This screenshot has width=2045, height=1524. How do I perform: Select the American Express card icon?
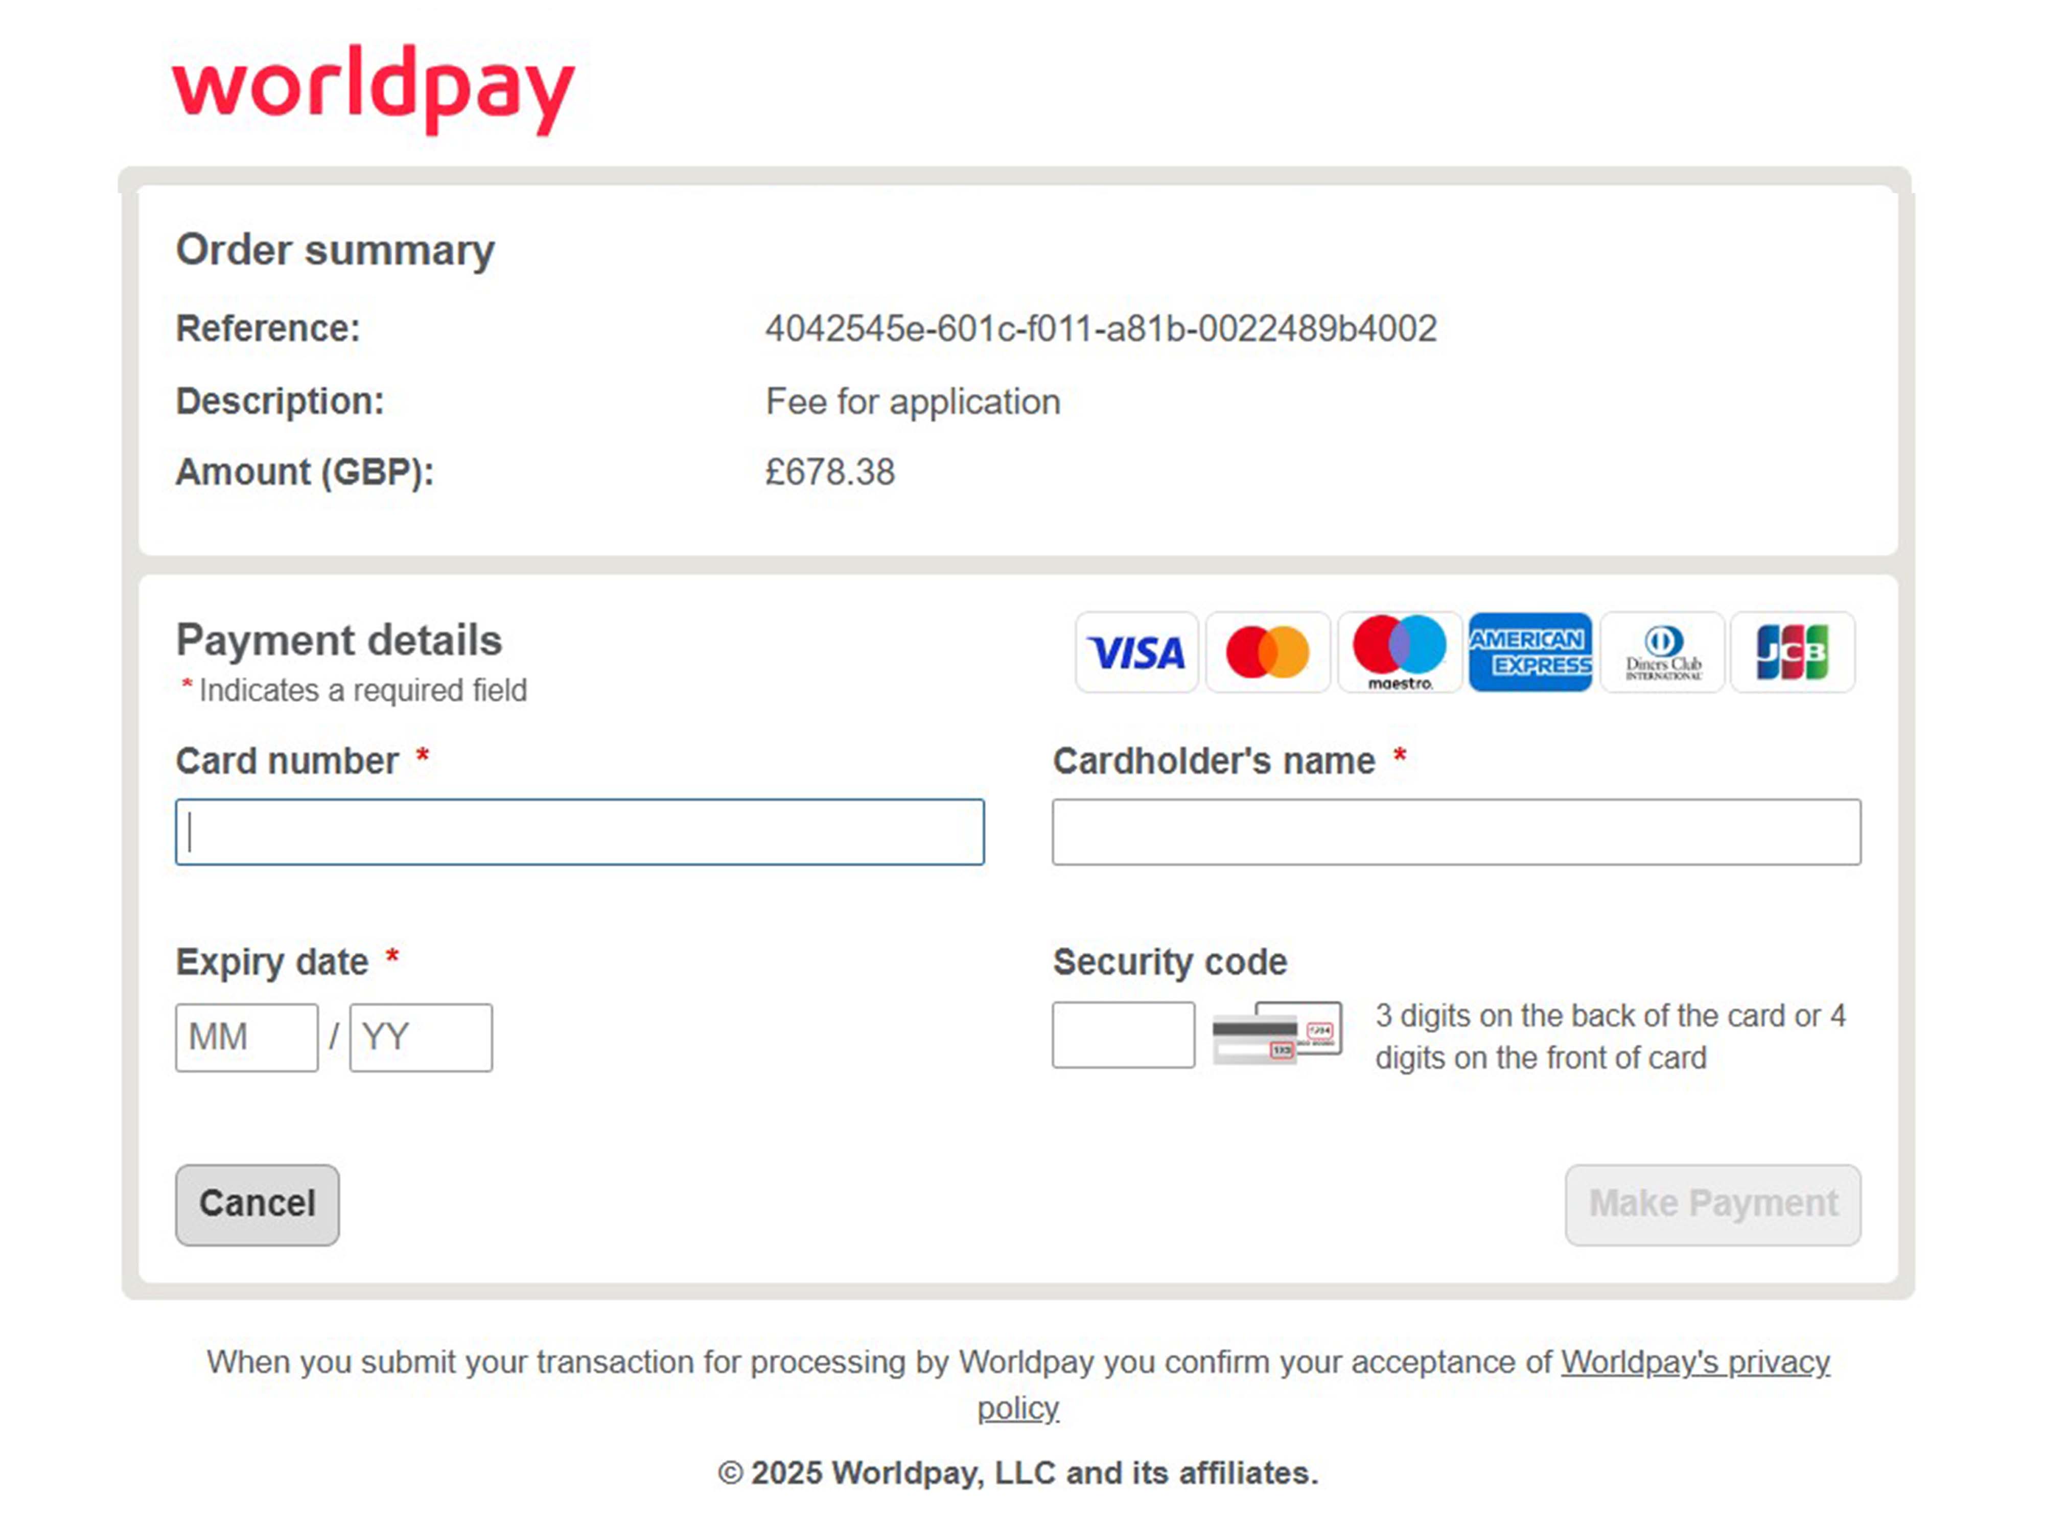tap(1530, 652)
